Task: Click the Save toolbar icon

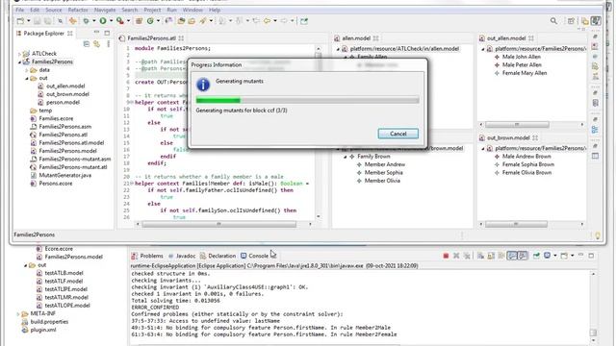Action: coord(37,21)
